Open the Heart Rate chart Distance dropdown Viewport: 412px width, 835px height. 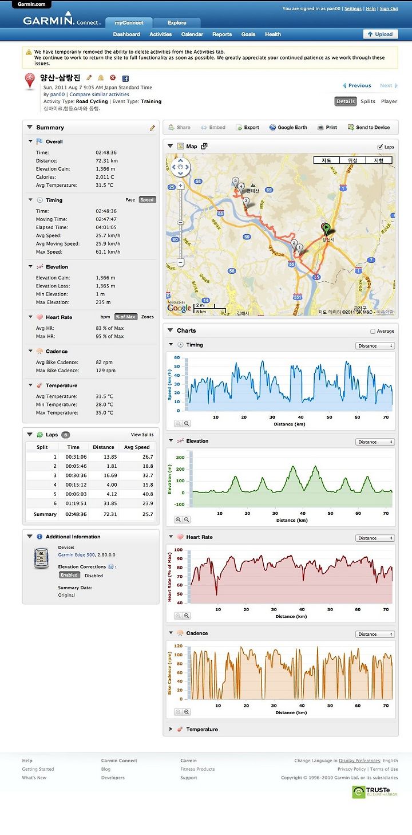point(375,538)
